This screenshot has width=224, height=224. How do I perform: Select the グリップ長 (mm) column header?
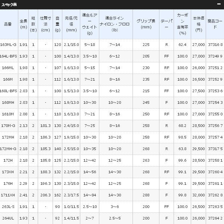point(146,24)
